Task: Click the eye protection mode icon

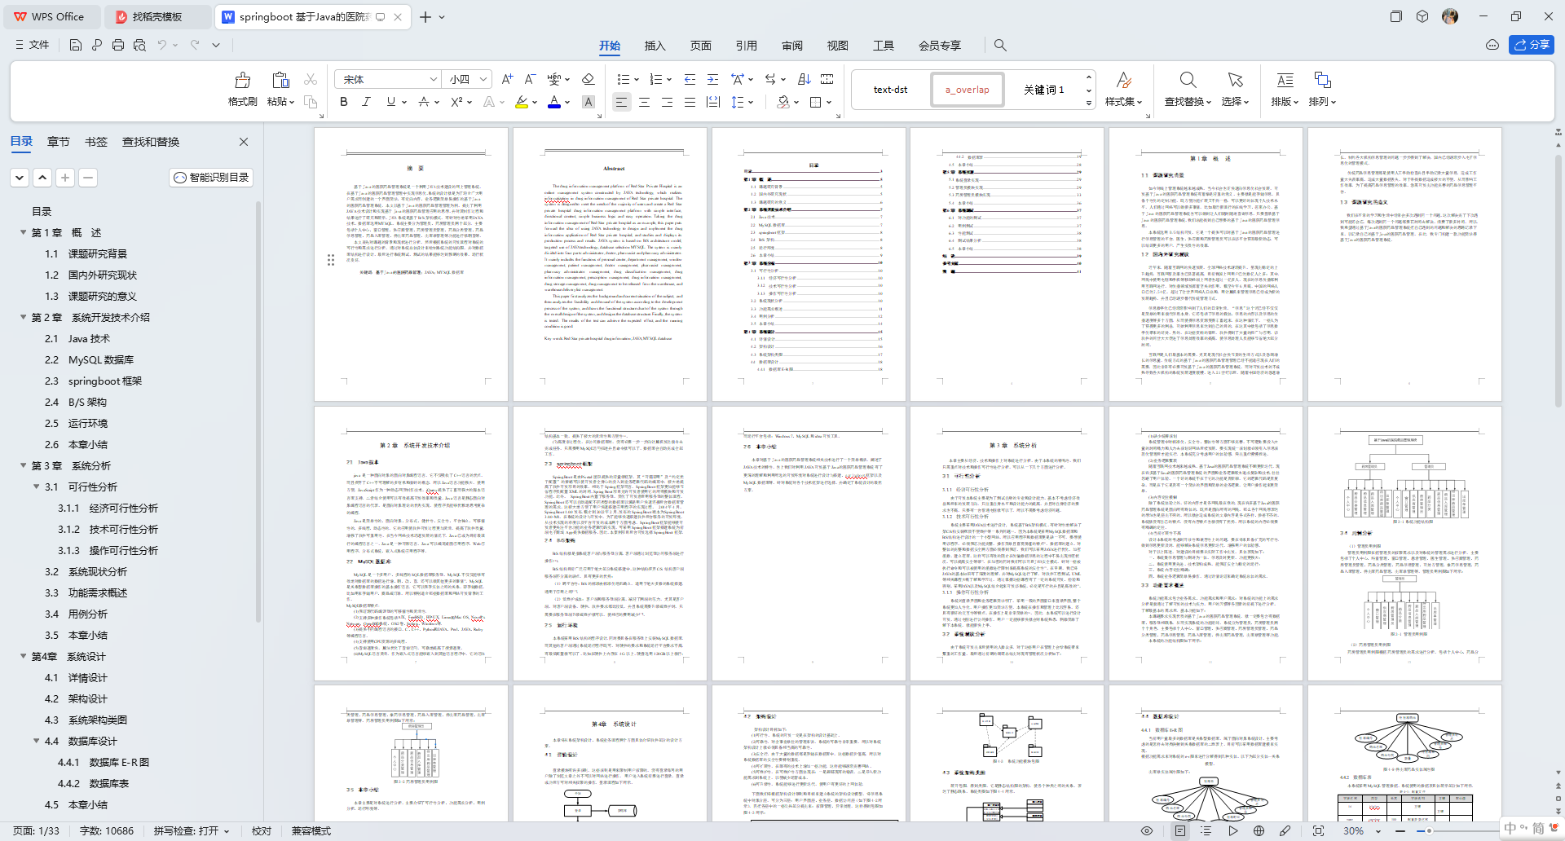Action: 1147,831
